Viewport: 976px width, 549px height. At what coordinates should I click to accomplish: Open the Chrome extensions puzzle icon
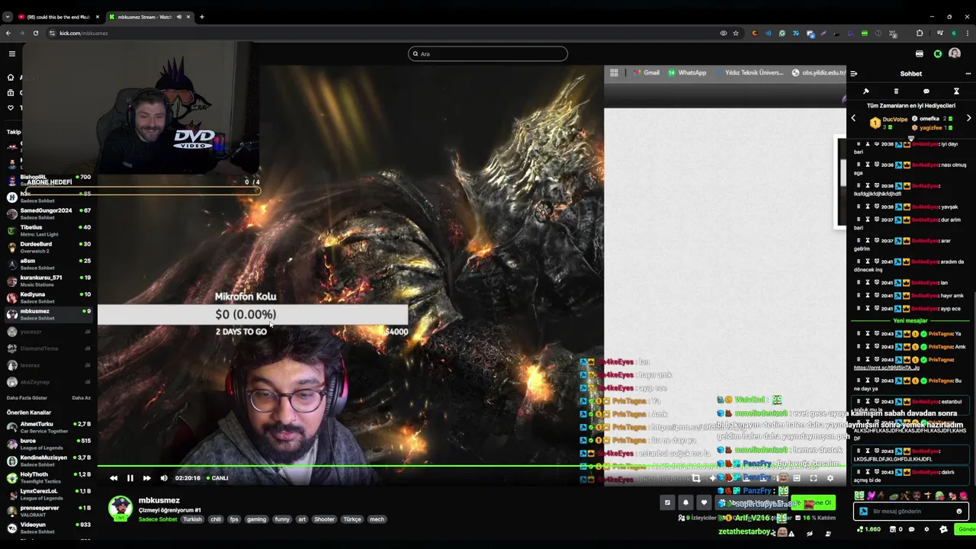pyautogui.click(x=920, y=34)
